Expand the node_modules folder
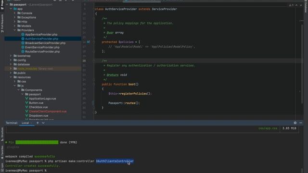This screenshot has height=173, width=308. 11,69
